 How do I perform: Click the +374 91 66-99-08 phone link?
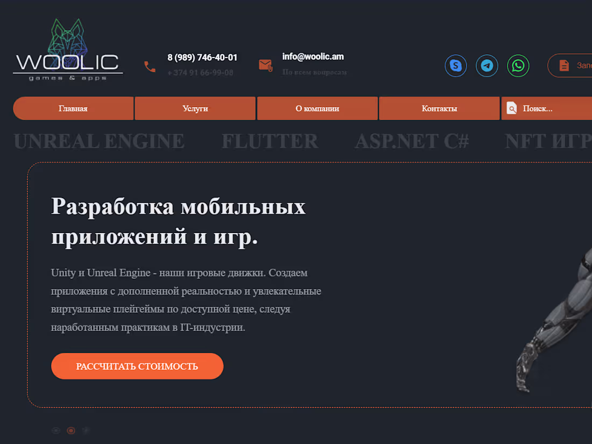200,72
